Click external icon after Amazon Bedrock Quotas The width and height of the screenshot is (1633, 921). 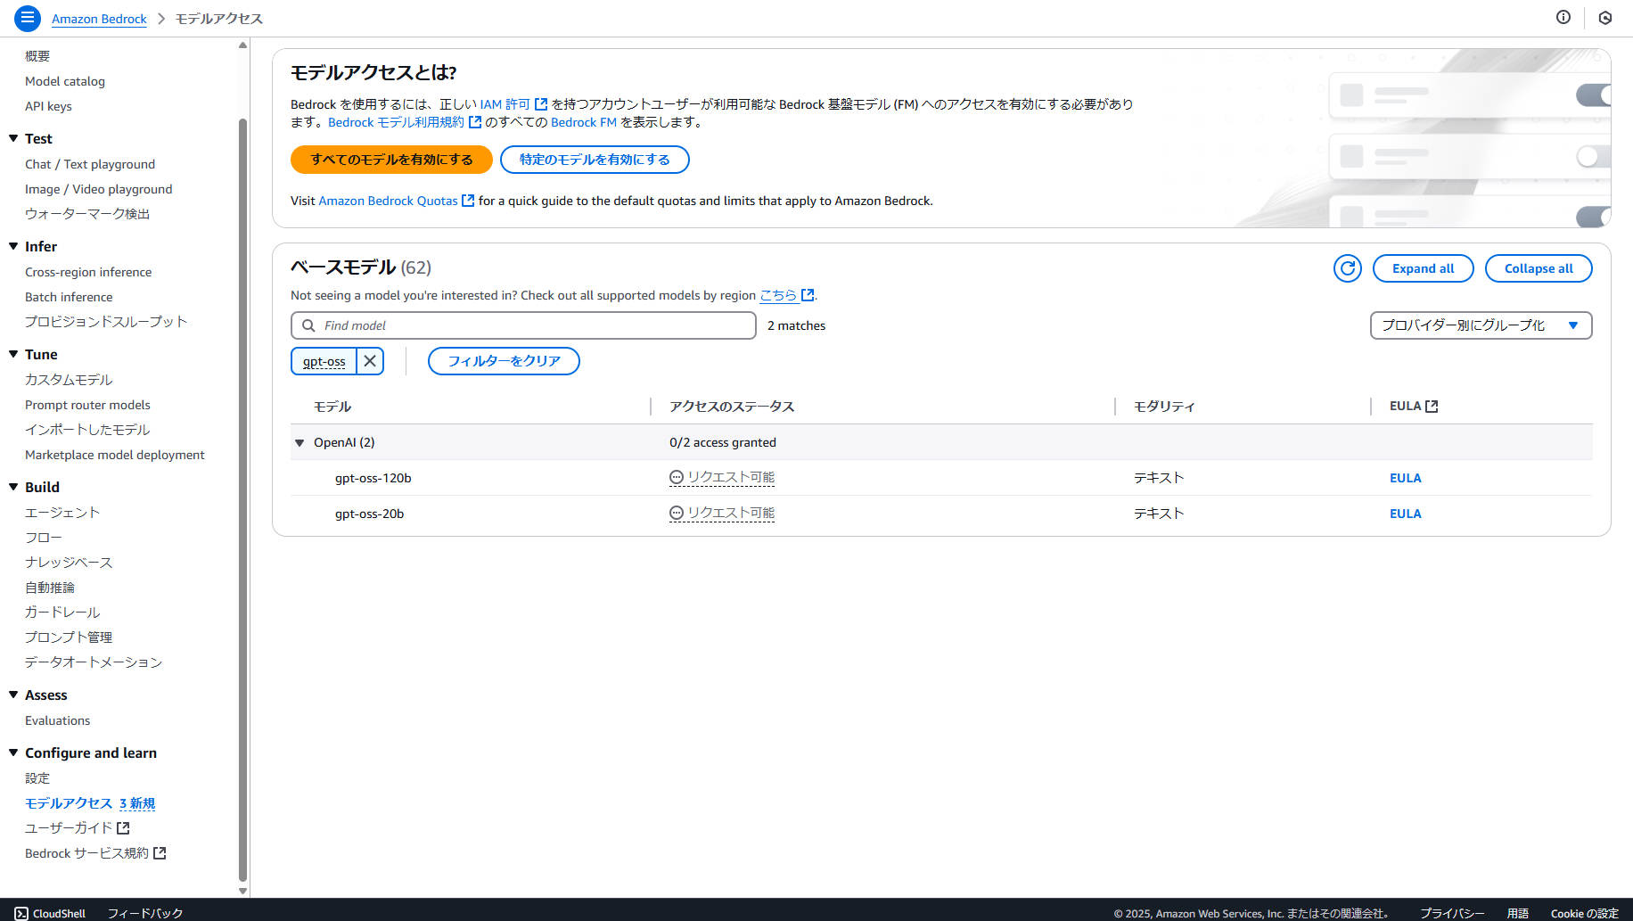[x=468, y=201]
